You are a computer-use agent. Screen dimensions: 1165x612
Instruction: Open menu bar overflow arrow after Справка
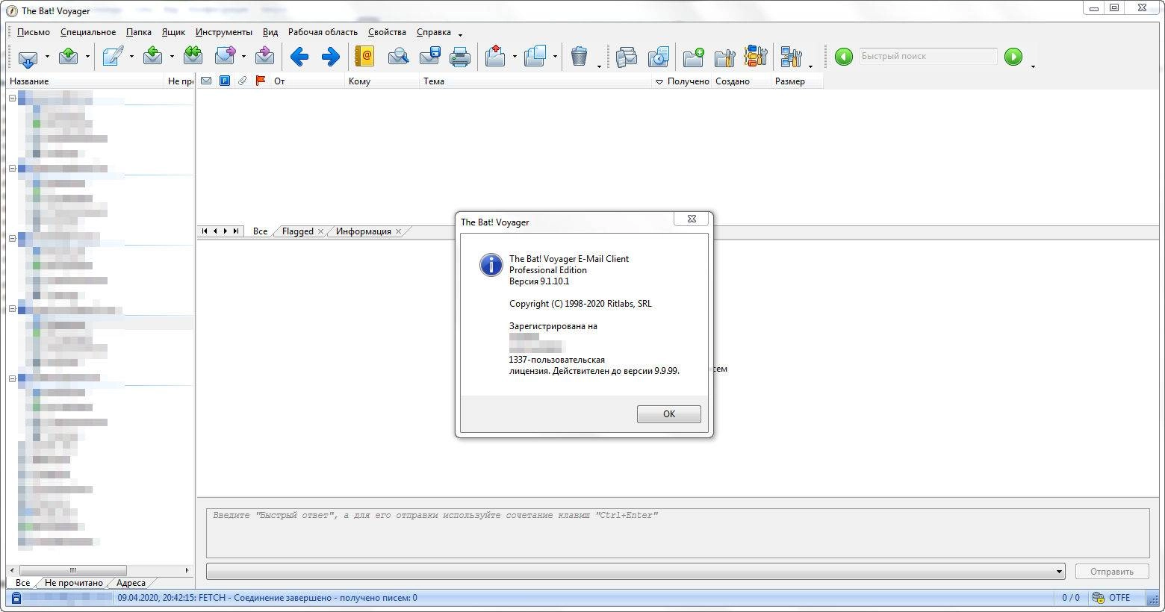click(x=460, y=35)
